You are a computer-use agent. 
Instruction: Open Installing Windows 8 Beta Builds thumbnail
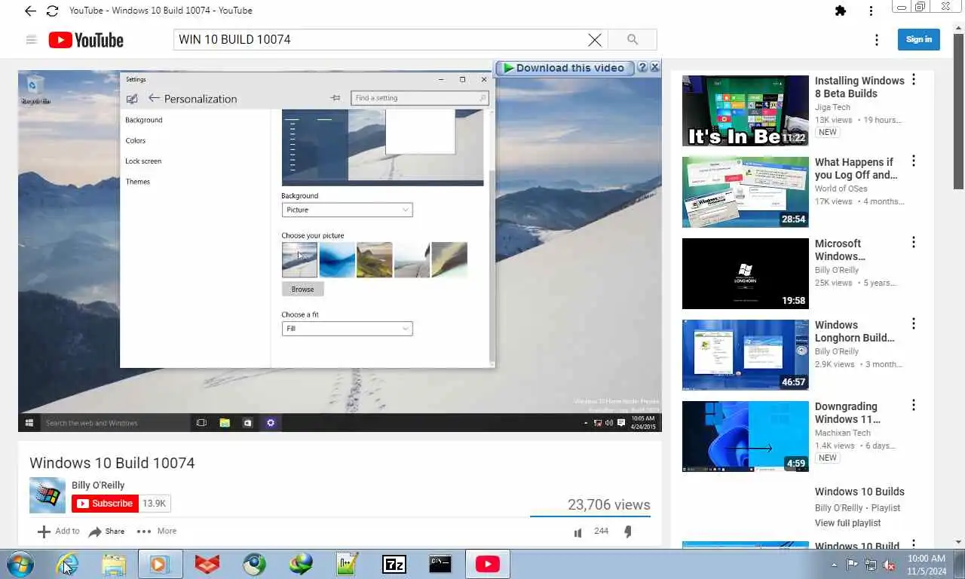point(746,111)
